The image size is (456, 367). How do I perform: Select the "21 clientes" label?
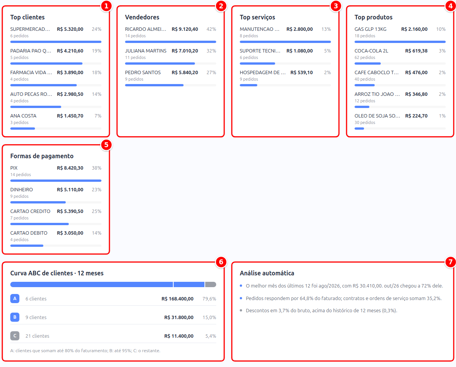pos(37,336)
